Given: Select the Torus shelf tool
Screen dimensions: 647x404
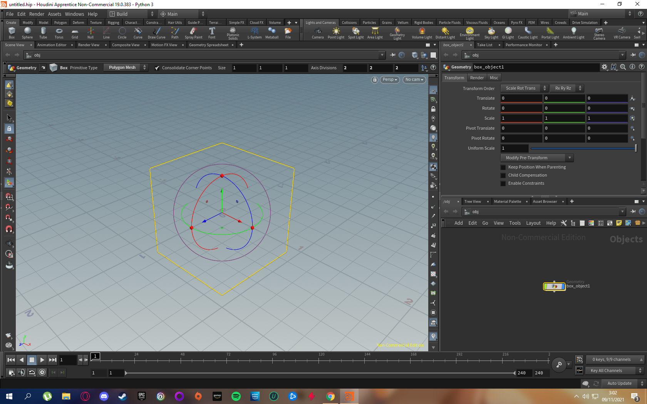Looking at the screenshot, I should 59,33.
